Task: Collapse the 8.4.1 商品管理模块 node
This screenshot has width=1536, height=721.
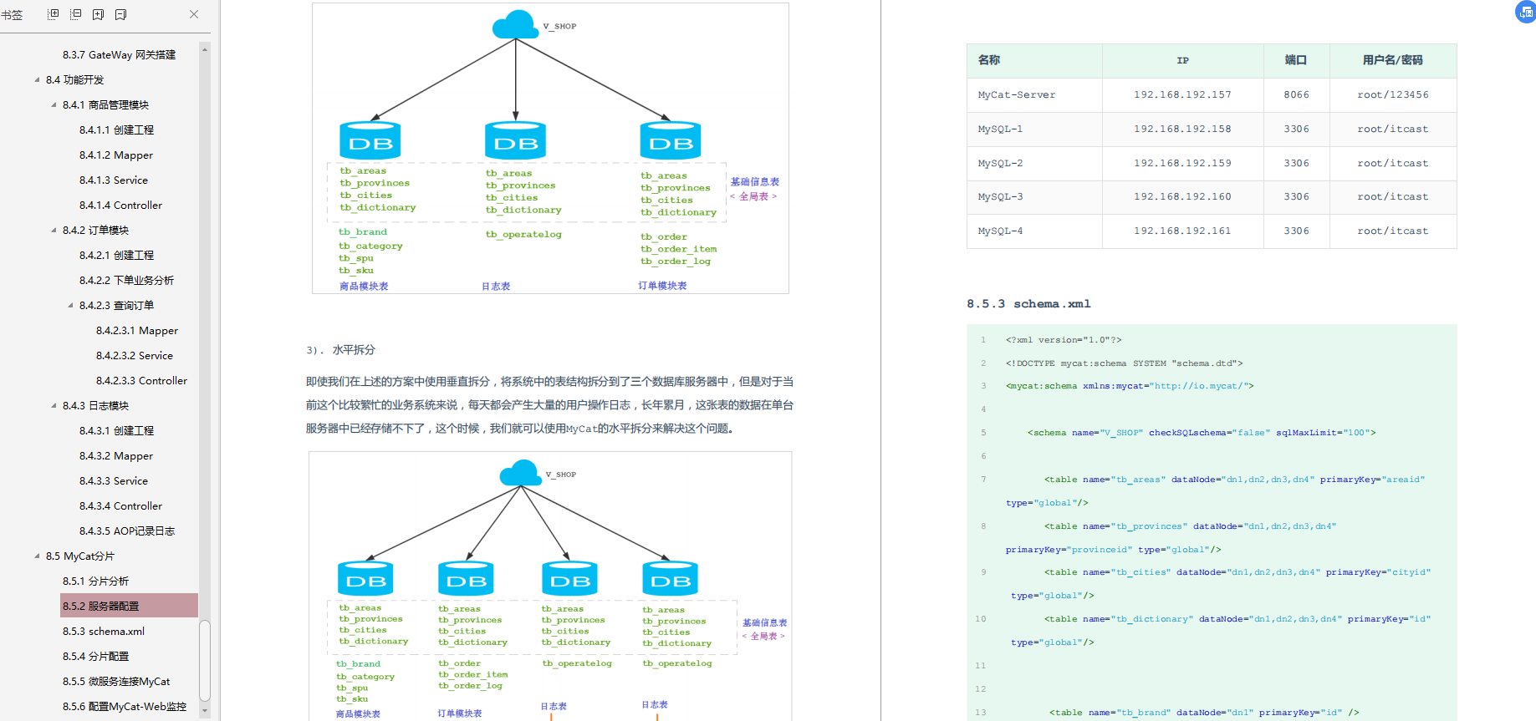Action: 54,104
